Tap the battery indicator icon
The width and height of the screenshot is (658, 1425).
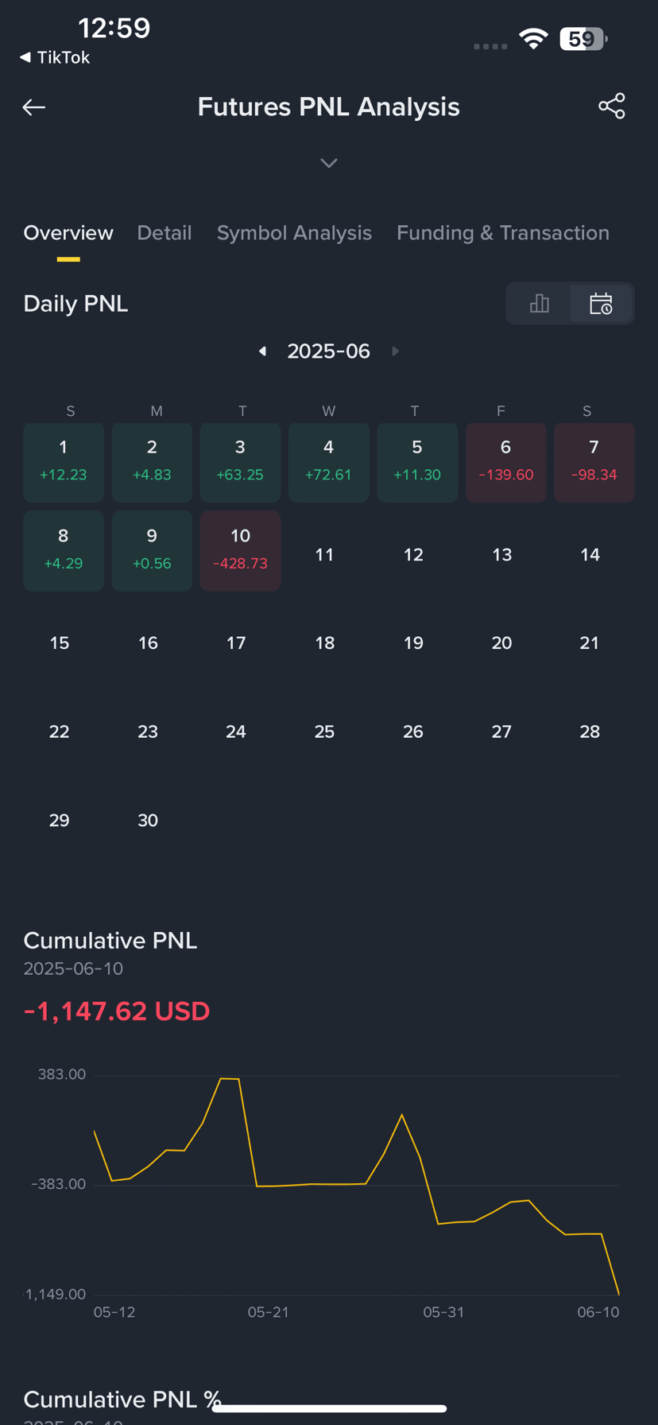coord(583,38)
